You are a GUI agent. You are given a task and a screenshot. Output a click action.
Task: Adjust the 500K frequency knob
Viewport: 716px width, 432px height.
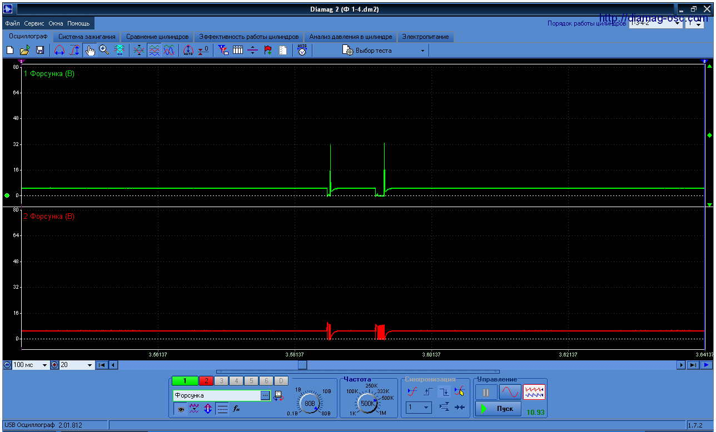pyautogui.click(x=366, y=403)
